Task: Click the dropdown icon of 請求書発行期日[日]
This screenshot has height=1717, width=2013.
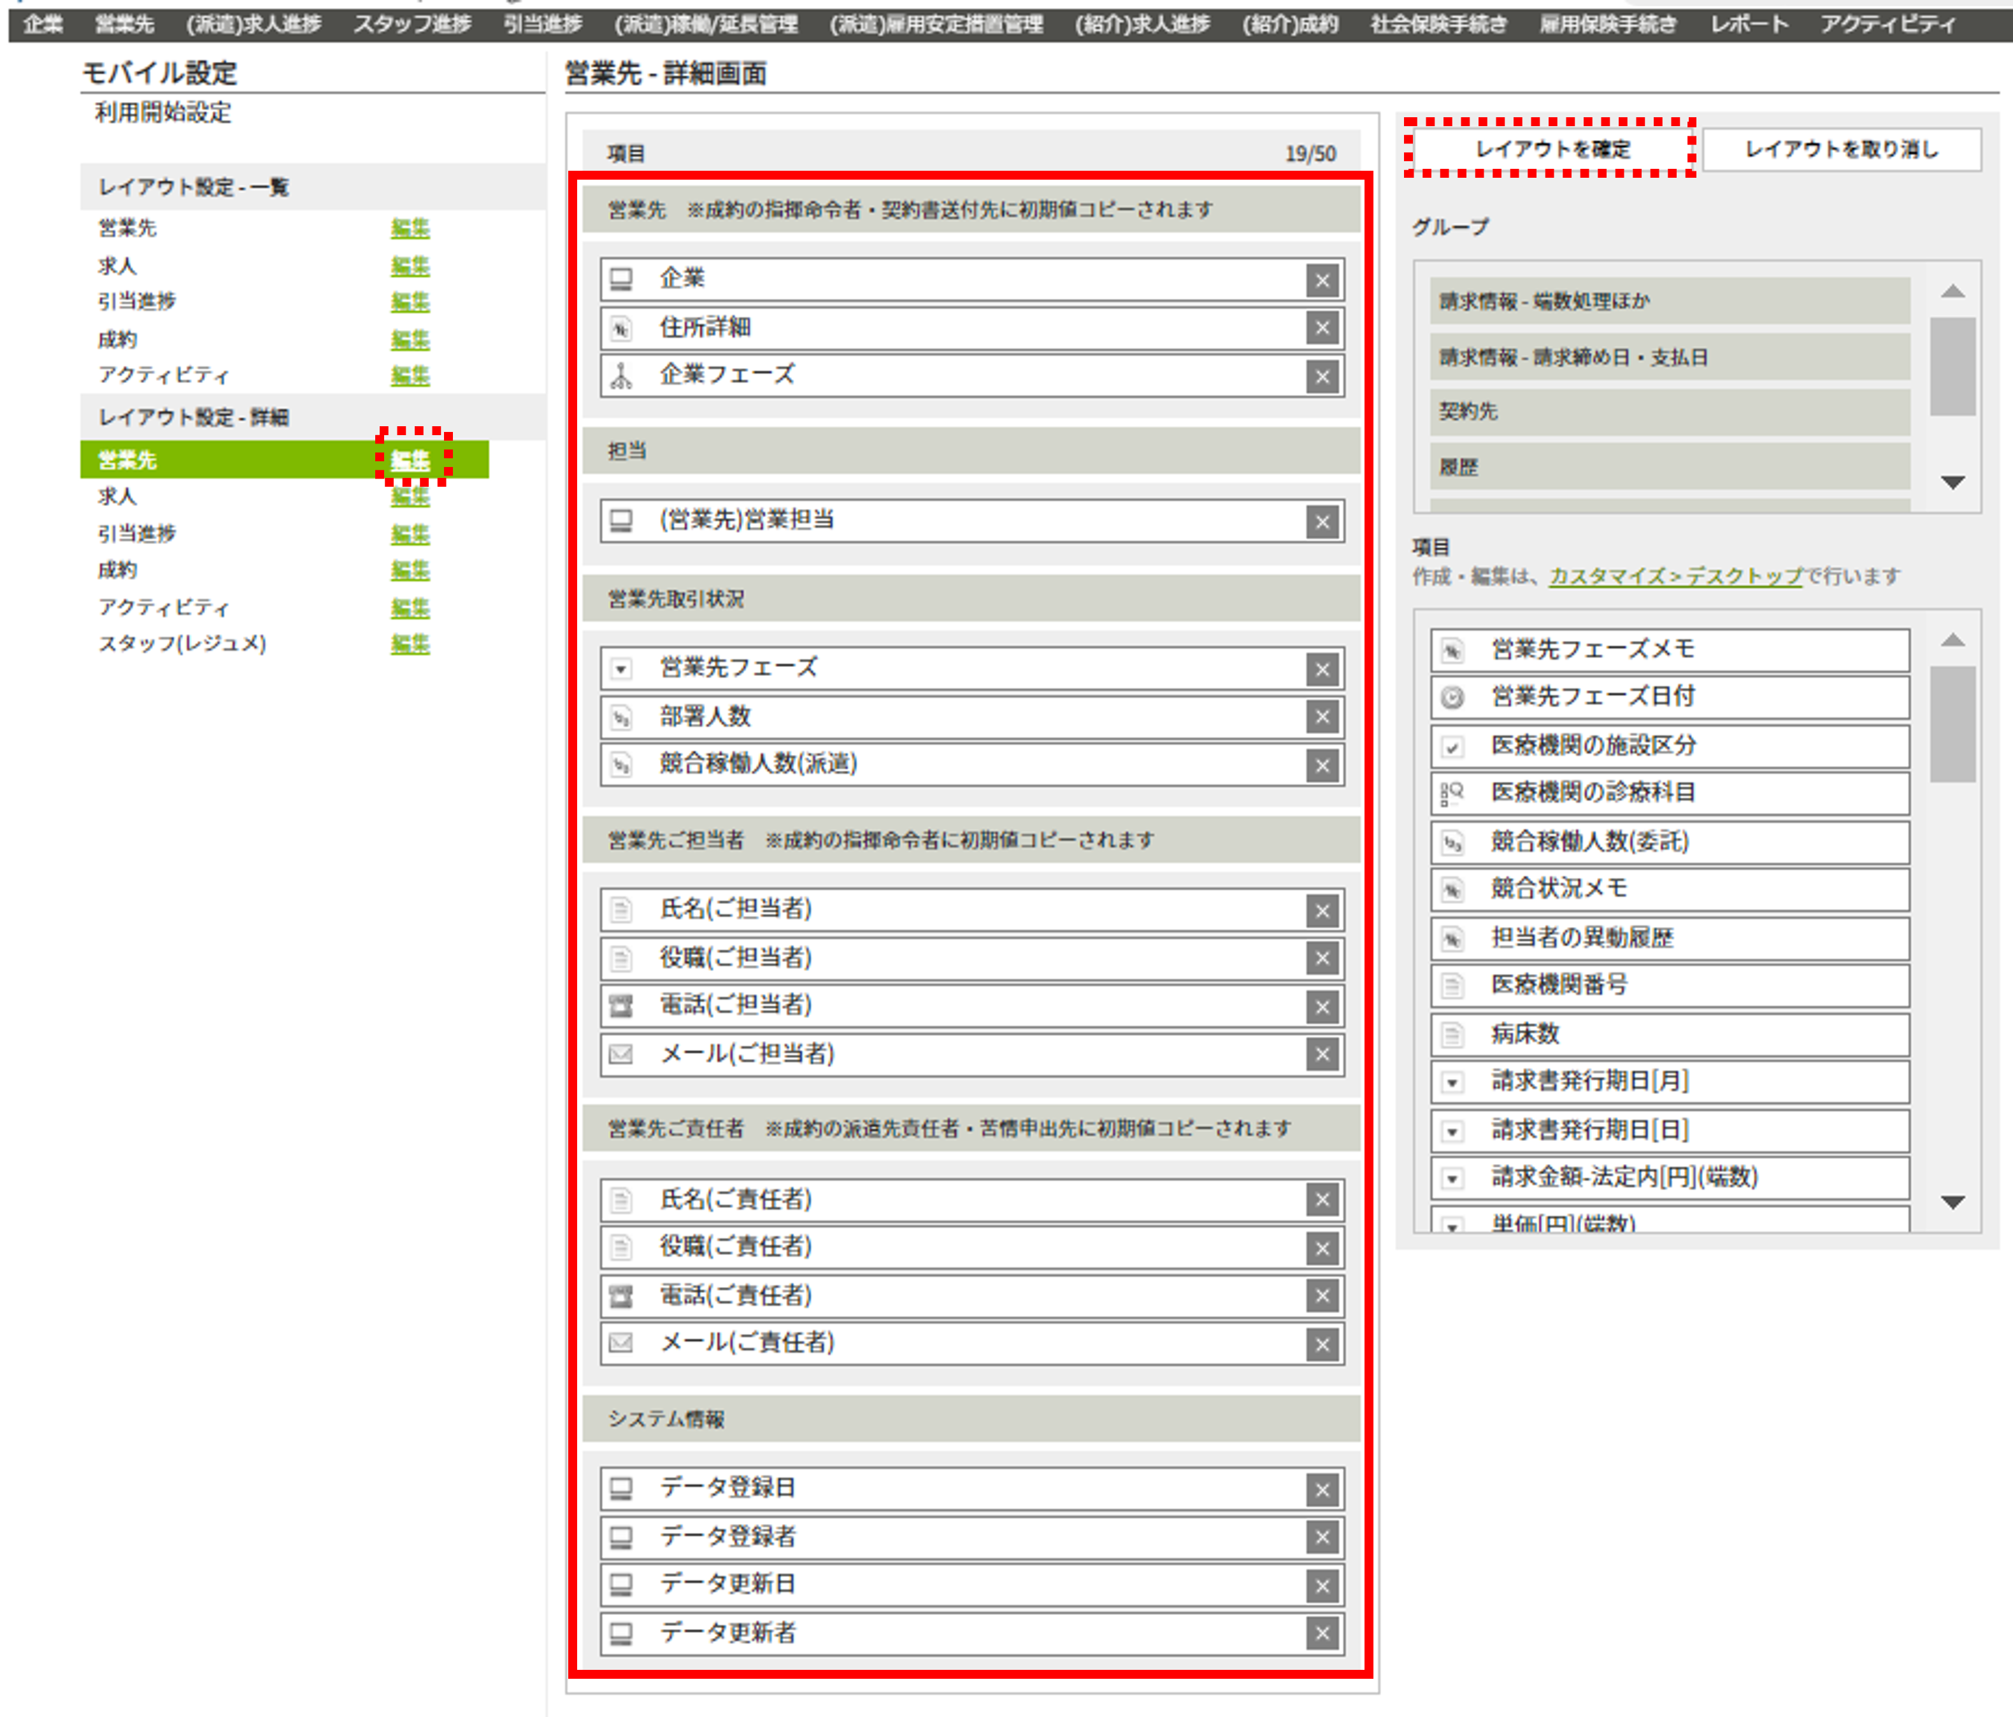Action: (x=1451, y=1131)
